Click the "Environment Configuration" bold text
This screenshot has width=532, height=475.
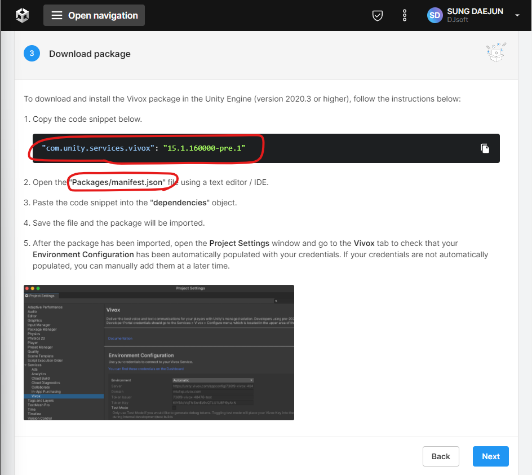pos(83,254)
